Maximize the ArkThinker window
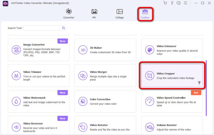 (x=203, y=3)
